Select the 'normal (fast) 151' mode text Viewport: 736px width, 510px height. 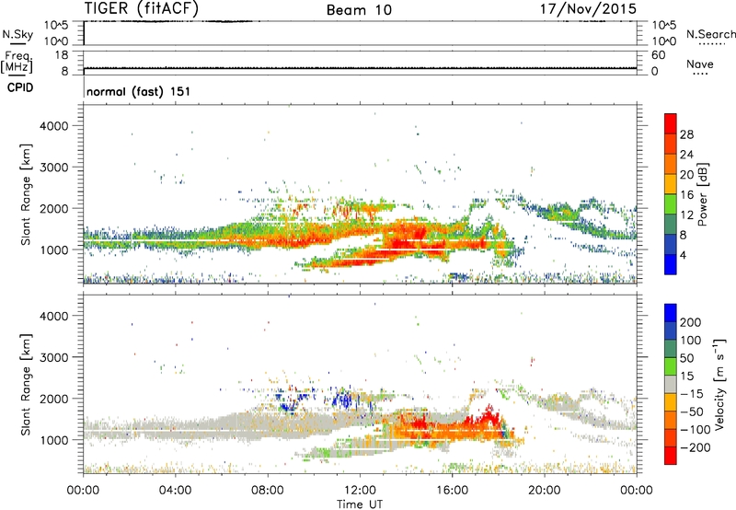[x=139, y=91]
